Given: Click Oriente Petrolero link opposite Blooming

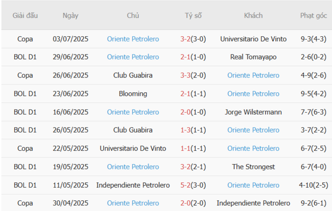Looking at the screenshot, I should click(253, 94).
